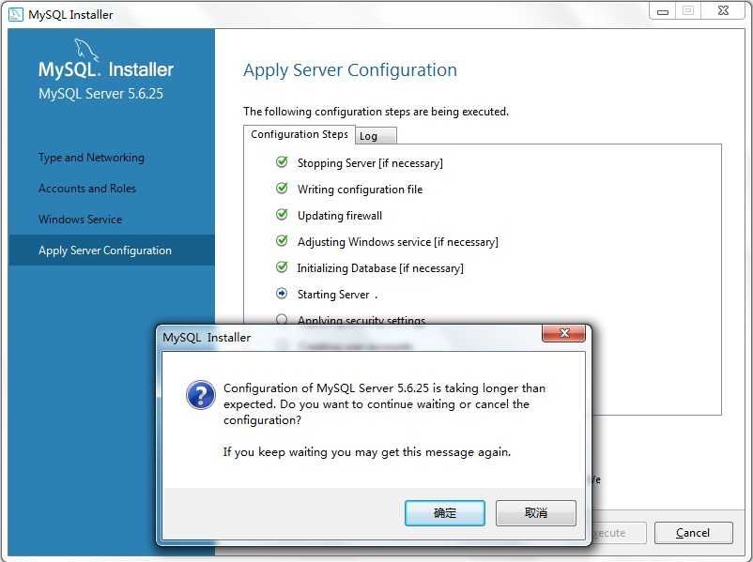Click empty circle icon beside Applying security settings
The height and width of the screenshot is (562, 753).
point(282,319)
